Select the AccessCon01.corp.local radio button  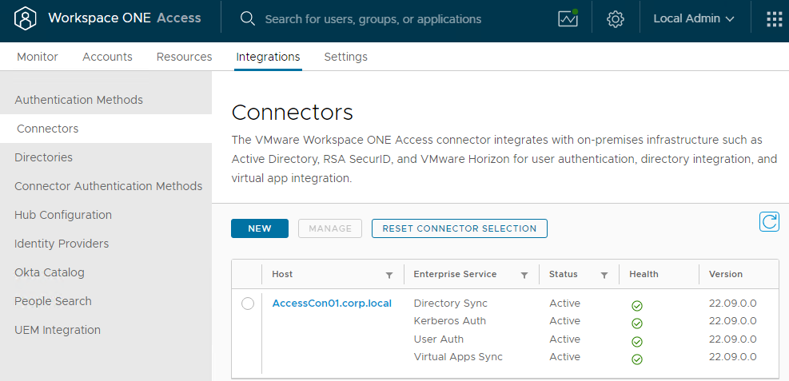pos(248,304)
